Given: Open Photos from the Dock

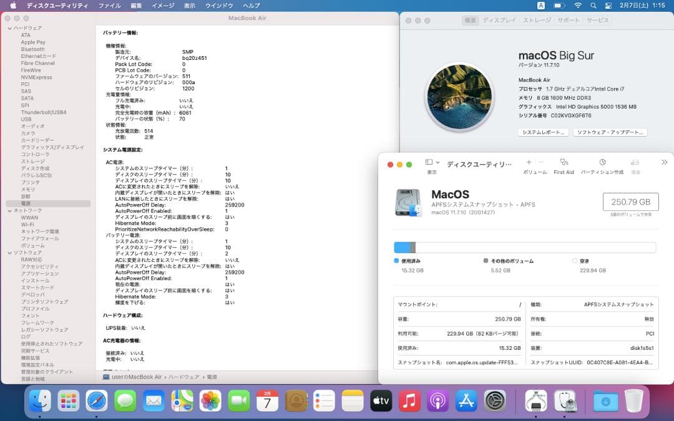Looking at the screenshot, I should click(x=211, y=401).
